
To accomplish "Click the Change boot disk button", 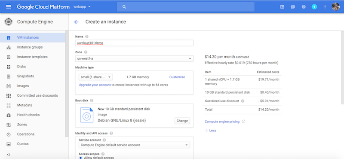I will pyautogui.click(x=182, y=121).
